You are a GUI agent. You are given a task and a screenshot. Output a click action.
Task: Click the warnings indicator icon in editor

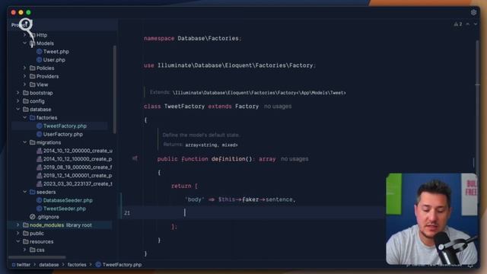pos(456,24)
